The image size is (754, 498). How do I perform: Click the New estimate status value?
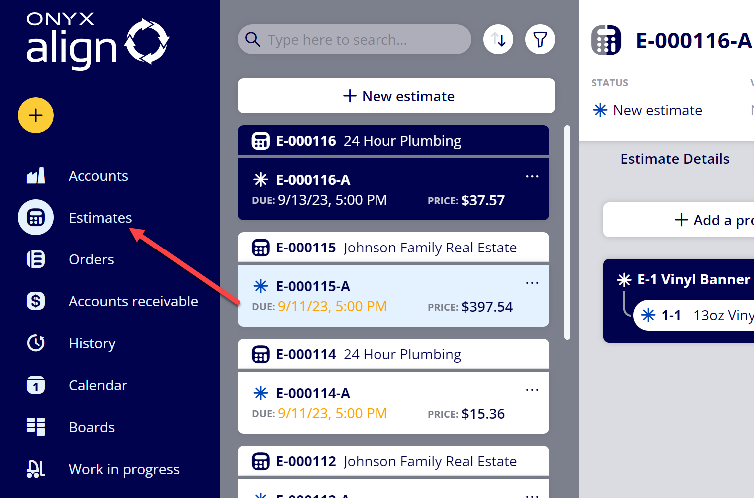click(657, 110)
